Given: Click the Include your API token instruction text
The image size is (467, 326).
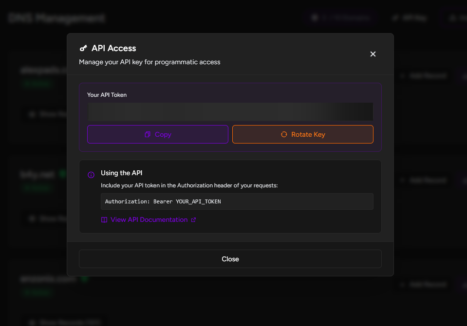Looking at the screenshot, I should click(x=189, y=185).
